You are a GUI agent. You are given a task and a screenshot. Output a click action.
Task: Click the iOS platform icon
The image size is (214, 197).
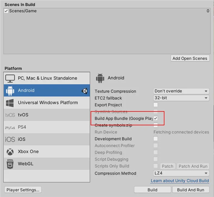[x=10, y=139]
